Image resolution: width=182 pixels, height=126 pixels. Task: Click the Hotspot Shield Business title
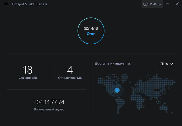coord(30,4)
